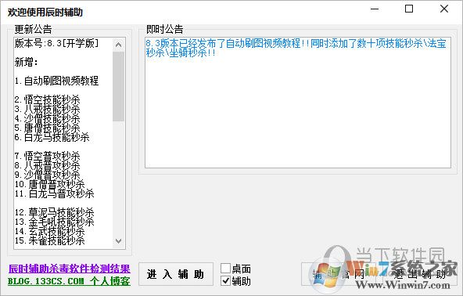The width and height of the screenshot is (463, 296).
Task: Select the line 5.唐僧技能秒杀
Action: (x=47, y=128)
